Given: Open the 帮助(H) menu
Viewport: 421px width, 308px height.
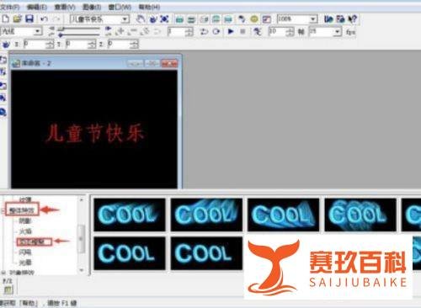Looking at the screenshot, I should pos(149,7).
